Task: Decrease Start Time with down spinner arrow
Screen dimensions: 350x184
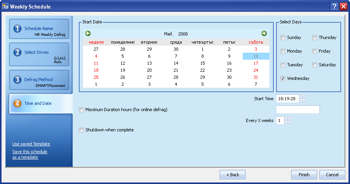Action: [302, 101]
